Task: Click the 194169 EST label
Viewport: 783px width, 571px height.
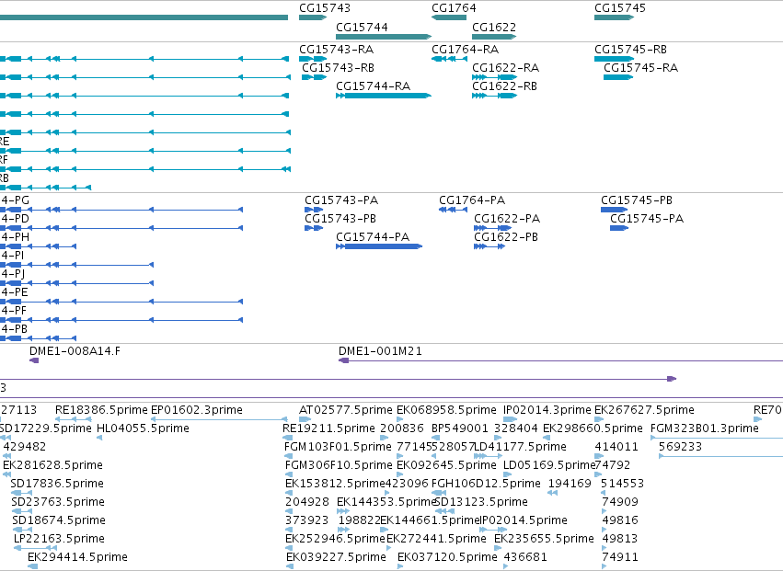Action: click(570, 485)
